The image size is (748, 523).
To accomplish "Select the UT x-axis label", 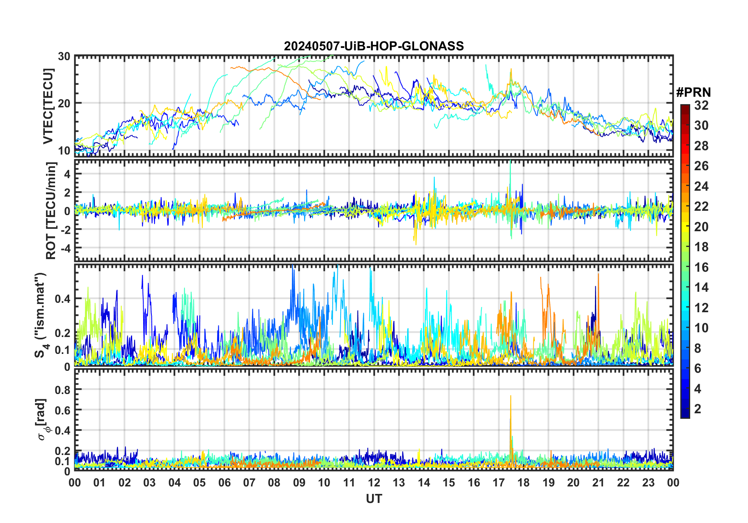I will click(374, 499).
